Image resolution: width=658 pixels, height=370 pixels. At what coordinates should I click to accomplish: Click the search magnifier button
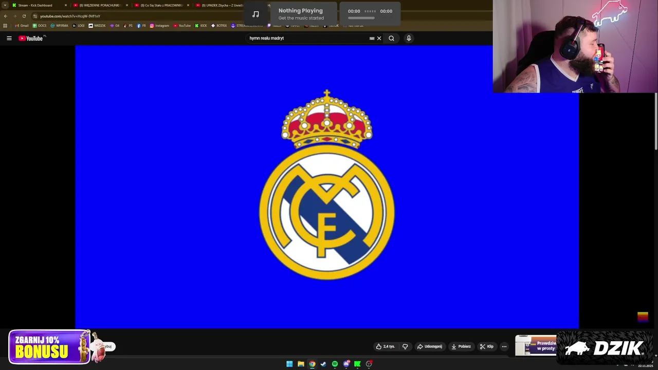(391, 38)
